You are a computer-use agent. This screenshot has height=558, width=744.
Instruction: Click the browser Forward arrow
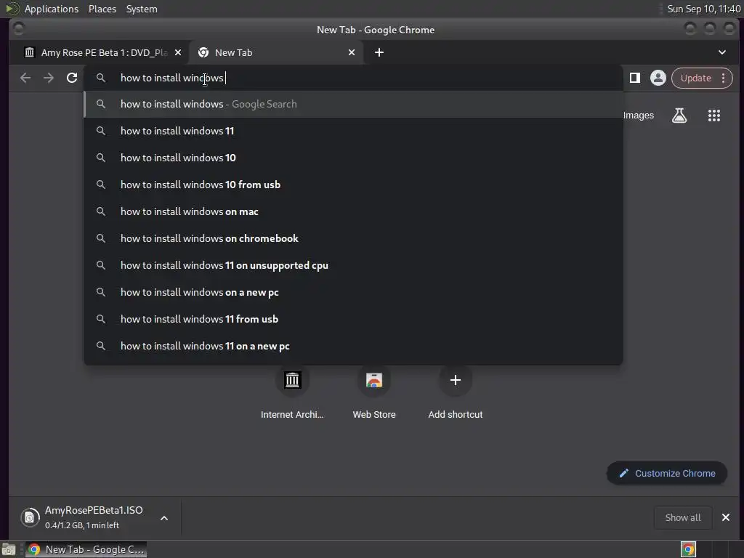tap(49, 78)
